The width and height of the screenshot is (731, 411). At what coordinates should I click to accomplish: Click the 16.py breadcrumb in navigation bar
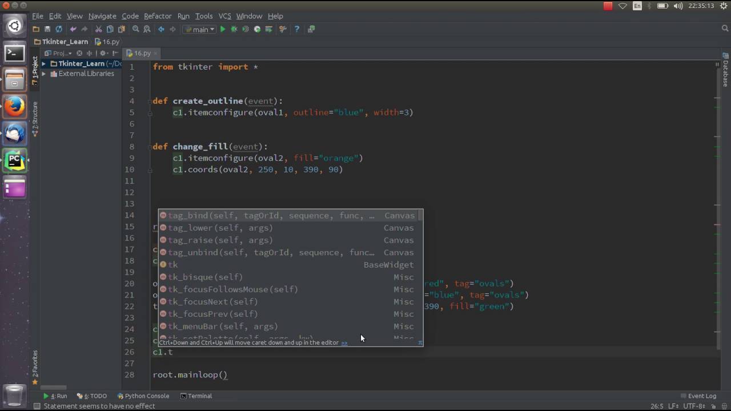[x=107, y=42]
